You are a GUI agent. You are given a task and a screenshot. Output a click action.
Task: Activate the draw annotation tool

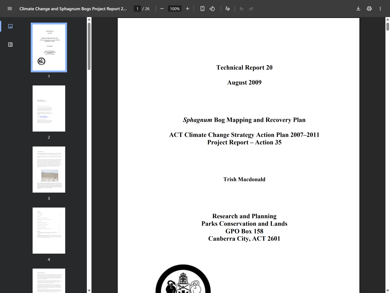(228, 9)
